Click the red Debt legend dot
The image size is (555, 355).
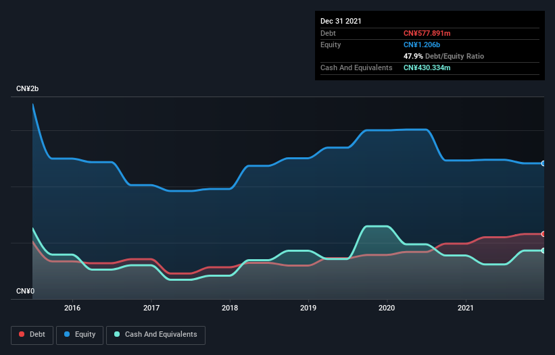pos(22,334)
